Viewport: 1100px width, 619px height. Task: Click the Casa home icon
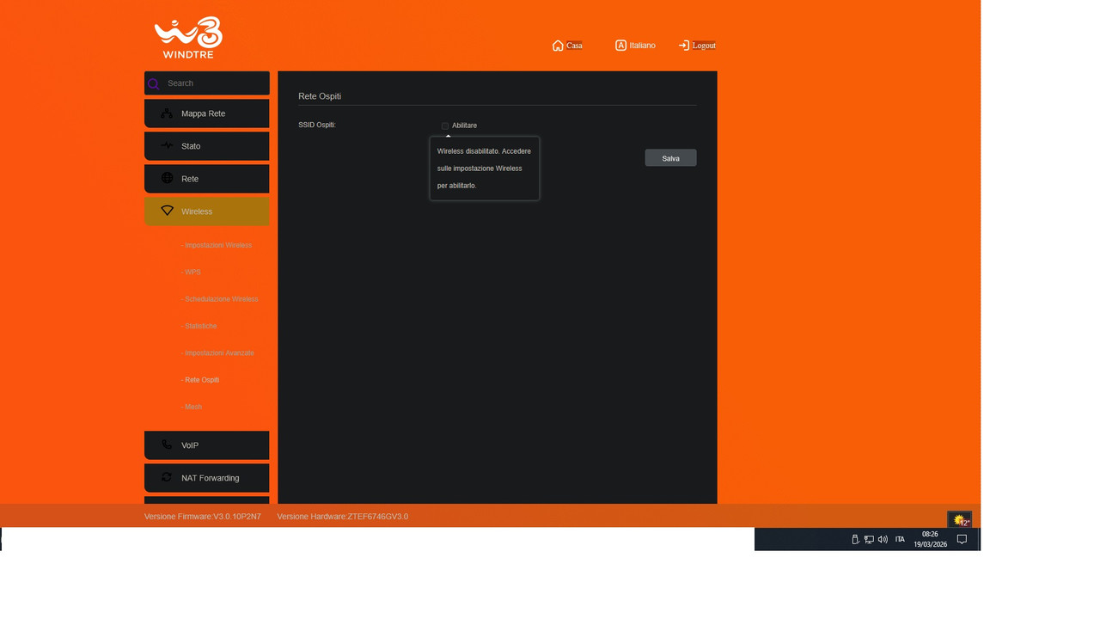[558, 46]
